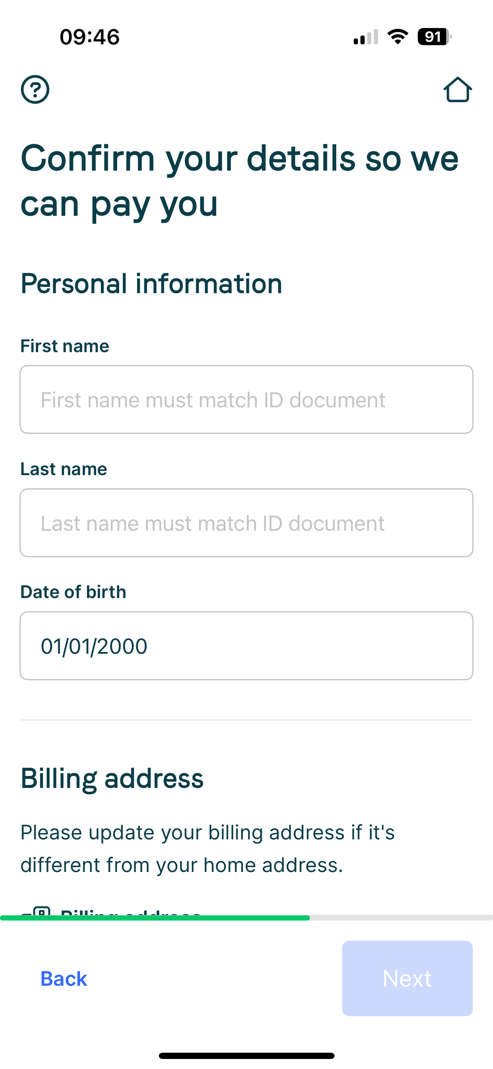The width and height of the screenshot is (493, 1069).
Task: Tap the Wi-Fi status icon
Action: click(398, 37)
